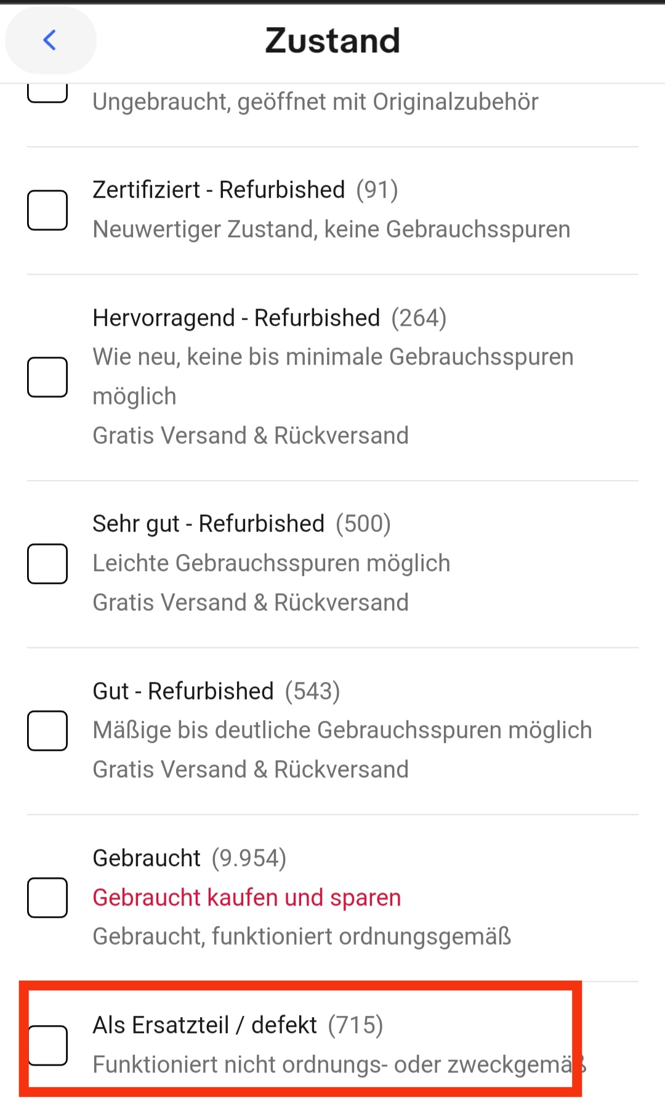Tap the Zertifiziert - Refurbished label text
The width and height of the screenshot is (665, 1107).
click(x=219, y=190)
